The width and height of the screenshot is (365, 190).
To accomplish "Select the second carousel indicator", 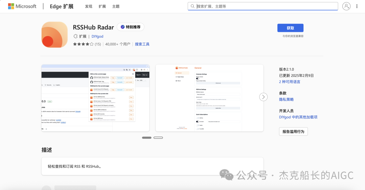I will click(x=158, y=138).
